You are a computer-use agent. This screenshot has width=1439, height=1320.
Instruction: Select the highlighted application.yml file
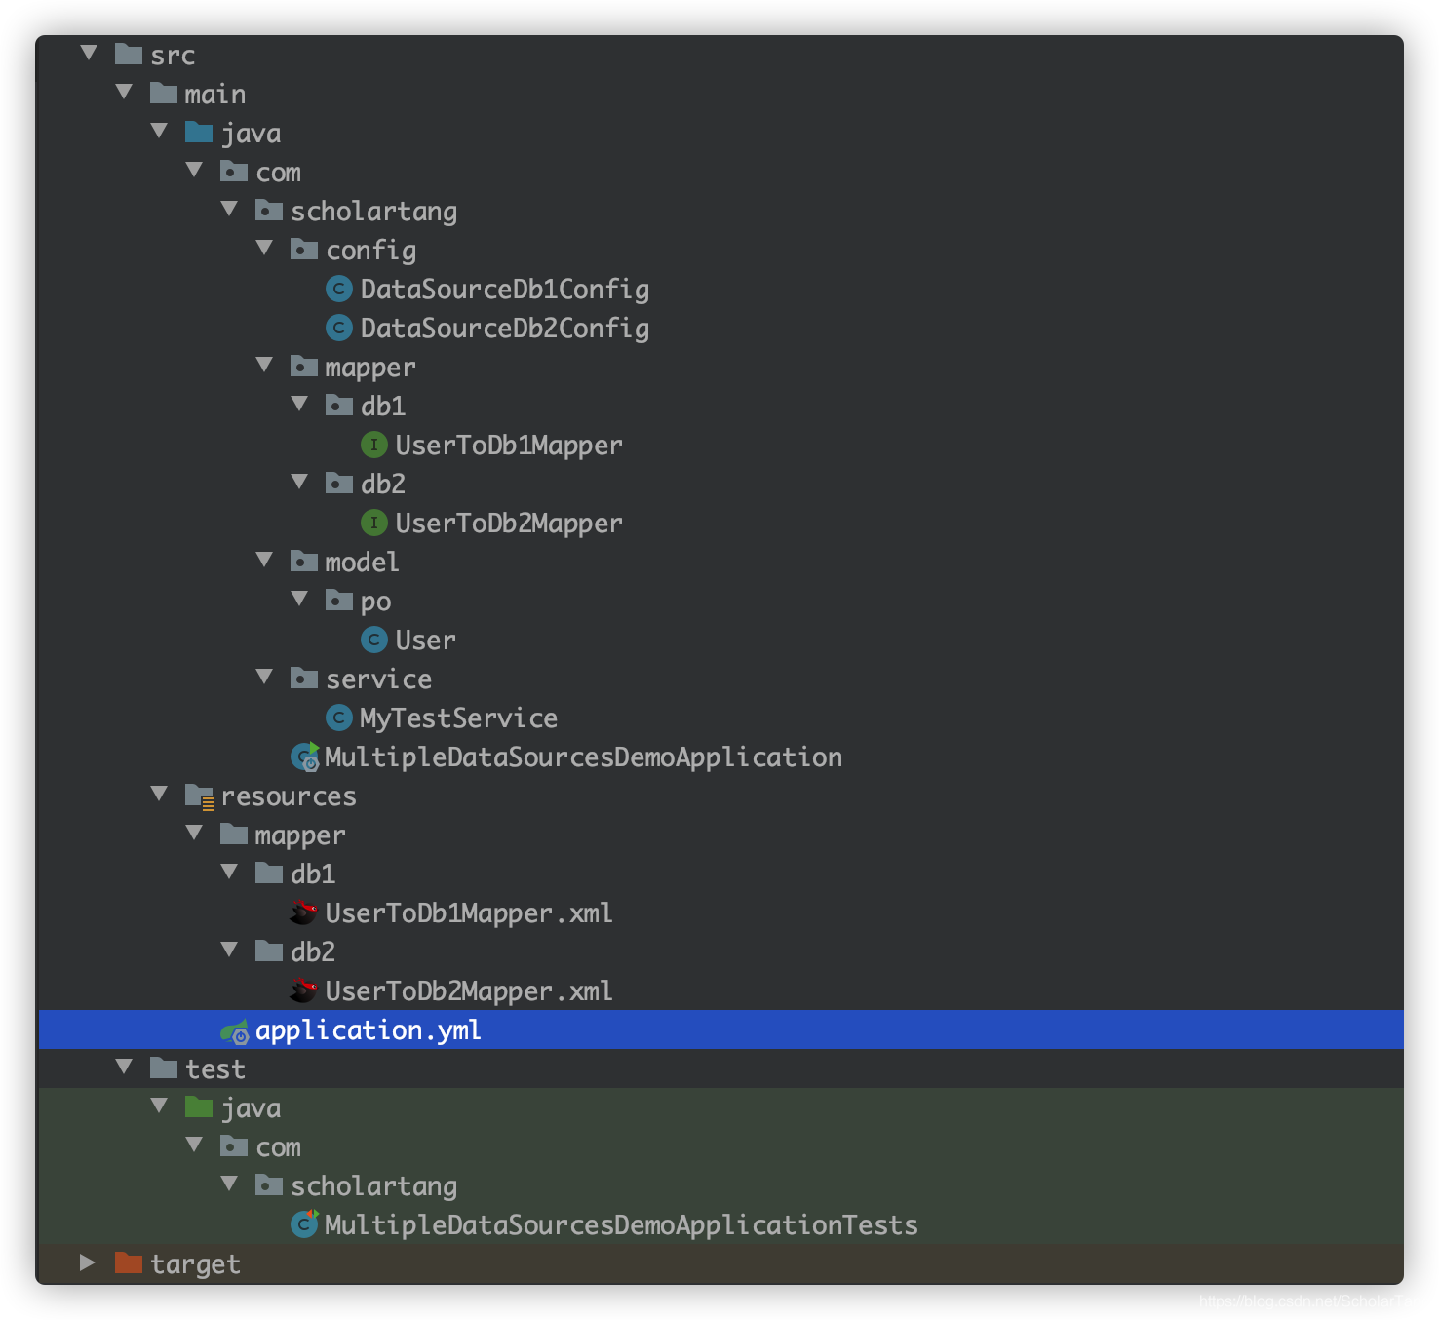(720, 1029)
